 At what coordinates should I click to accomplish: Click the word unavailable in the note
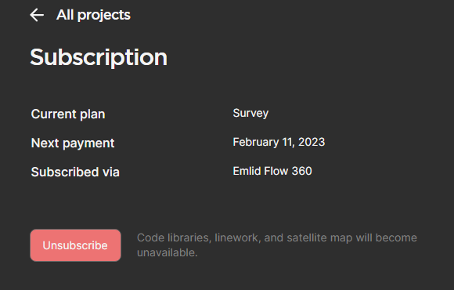(x=167, y=252)
